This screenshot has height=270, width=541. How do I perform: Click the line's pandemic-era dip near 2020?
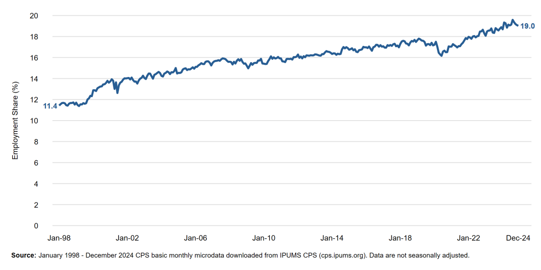[x=441, y=55]
